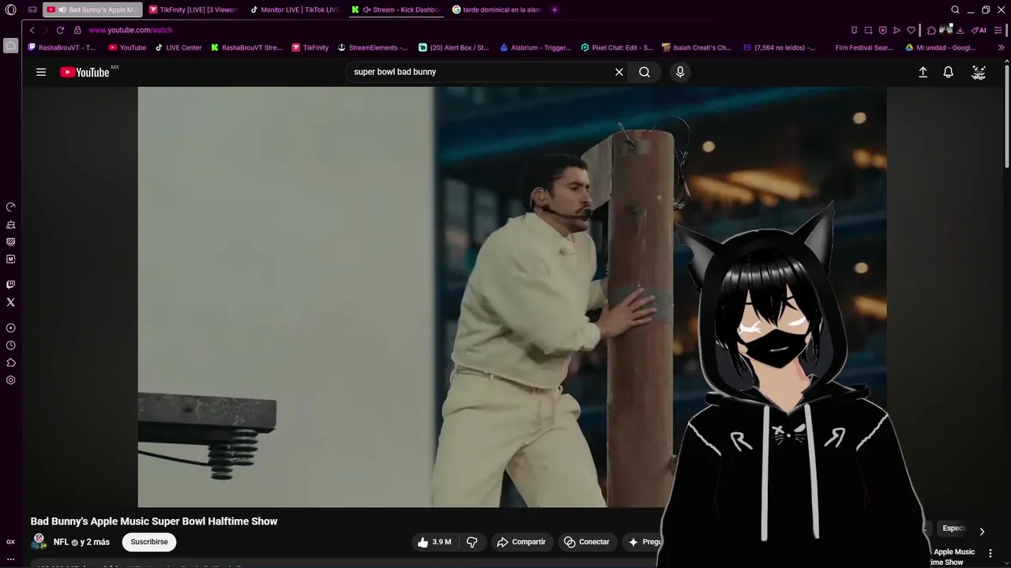This screenshot has width=1011, height=568.
Task: Start voice search with the microphone icon
Action: tap(680, 72)
